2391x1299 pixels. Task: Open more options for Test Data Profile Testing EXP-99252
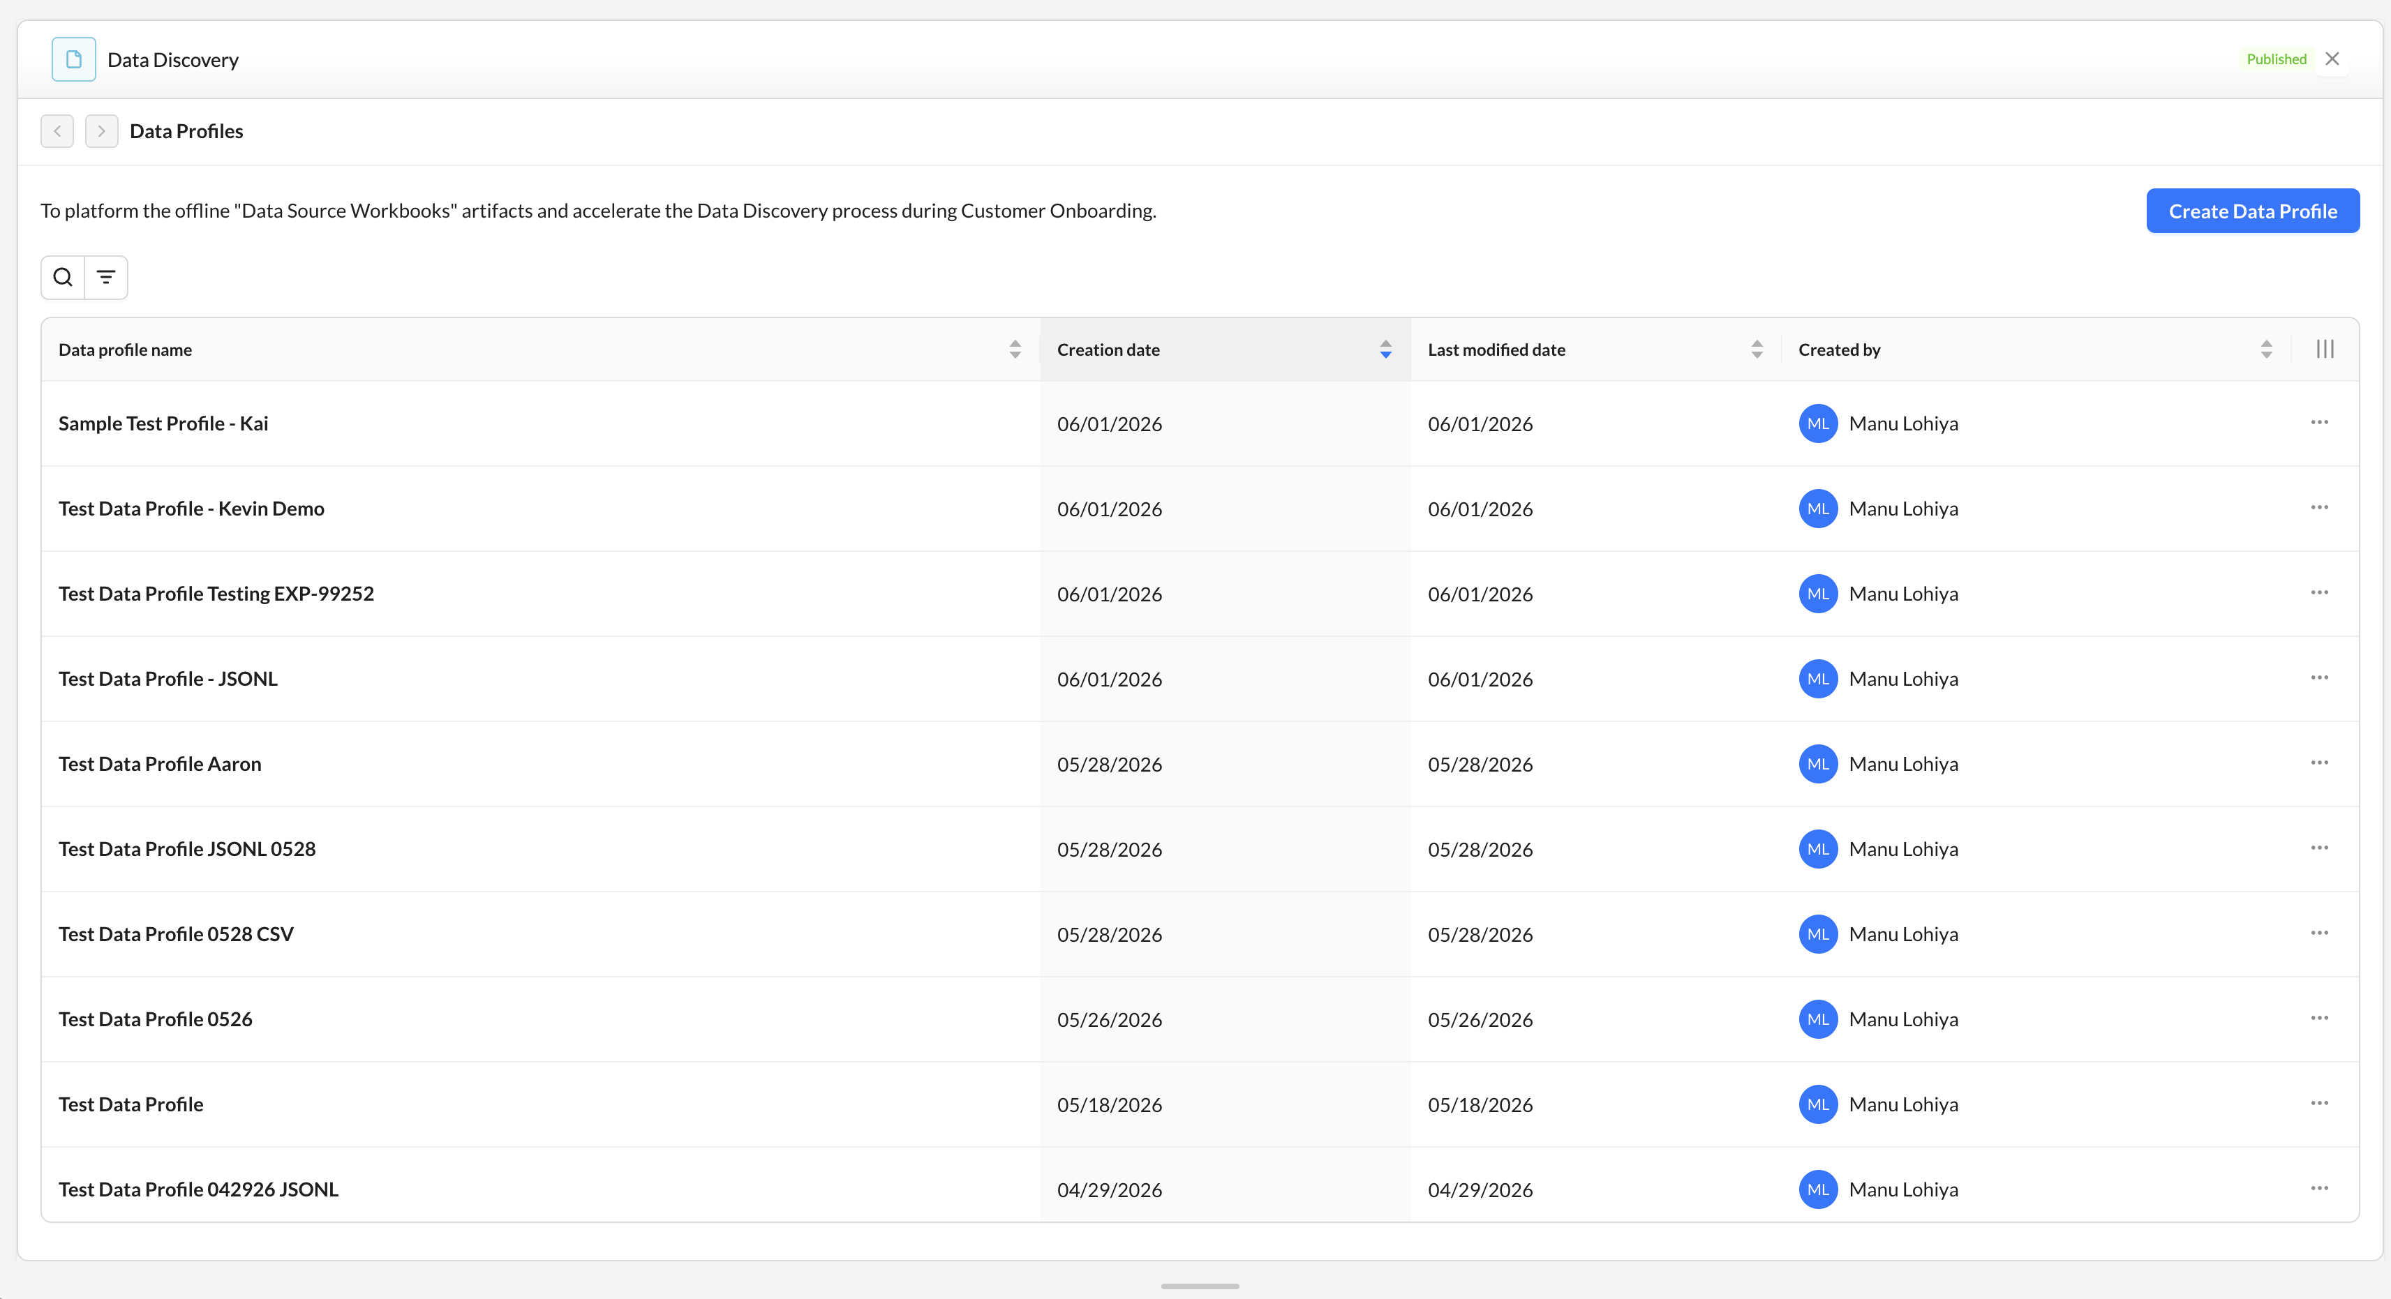click(x=2320, y=593)
